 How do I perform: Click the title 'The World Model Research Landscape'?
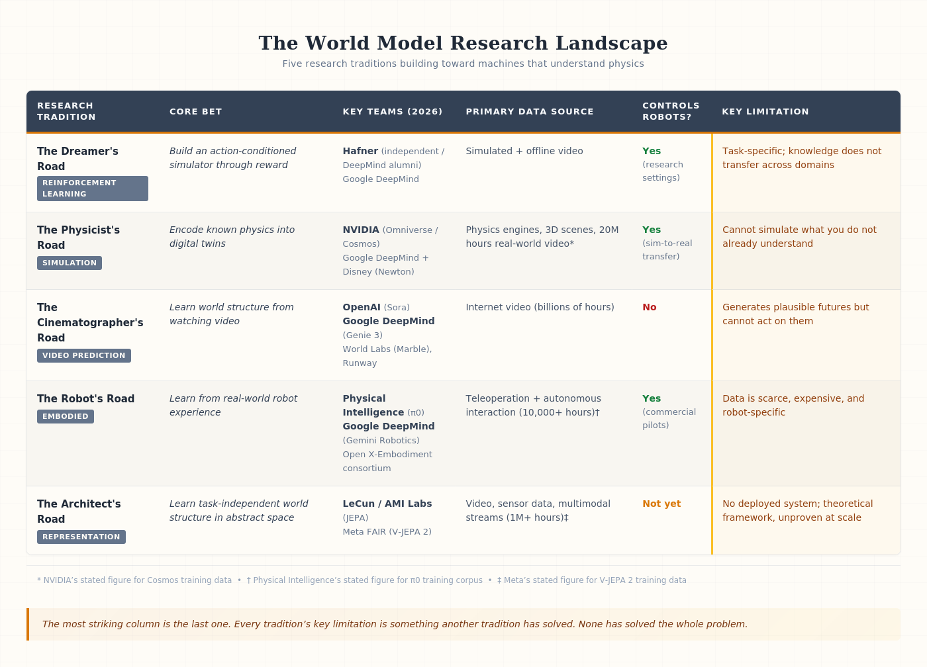[463, 43]
